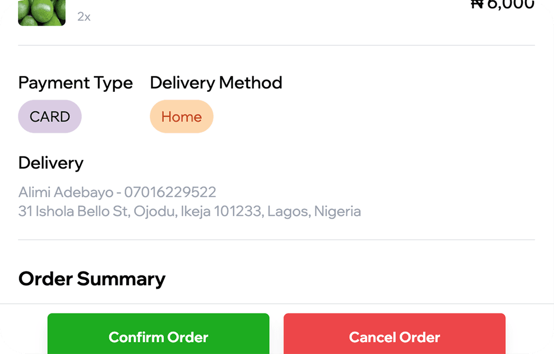Click the green fruit product thumbnail

click(x=42, y=12)
